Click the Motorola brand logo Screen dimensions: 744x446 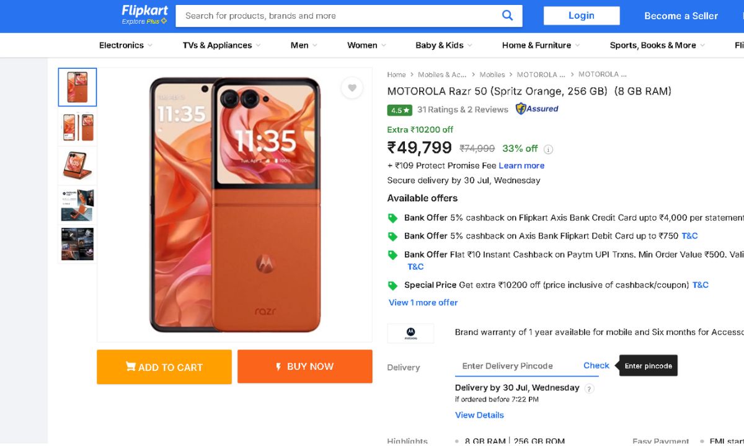[410, 333]
